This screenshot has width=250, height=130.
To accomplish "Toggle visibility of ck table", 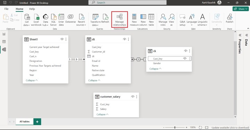I will coord(185,51).
